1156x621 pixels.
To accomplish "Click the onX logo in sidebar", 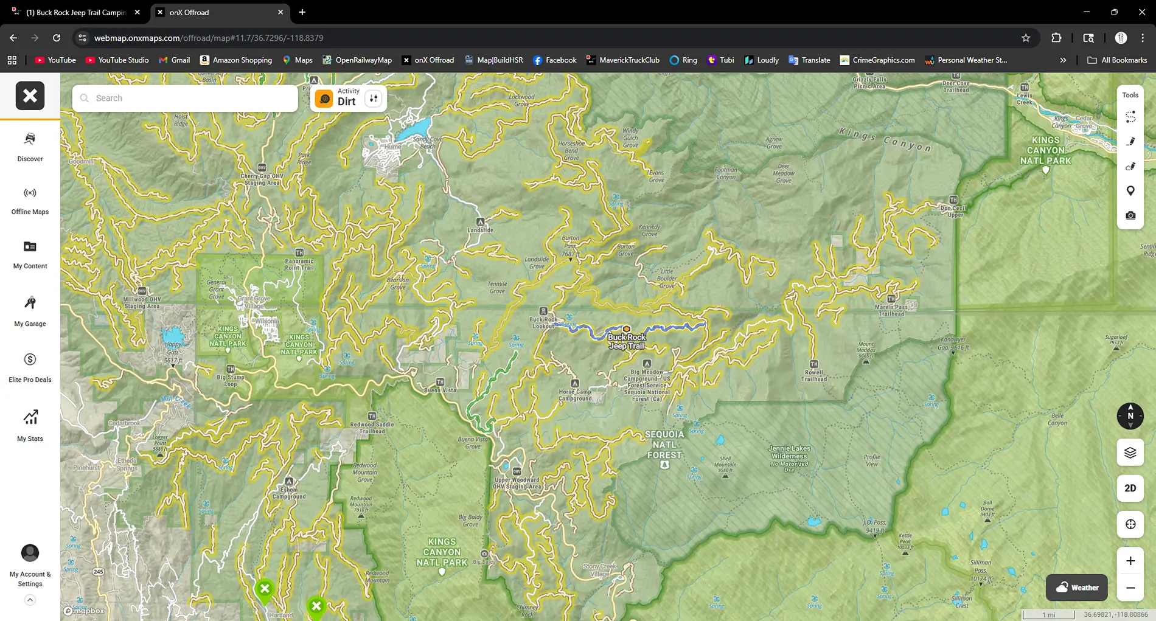I will [x=30, y=95].
